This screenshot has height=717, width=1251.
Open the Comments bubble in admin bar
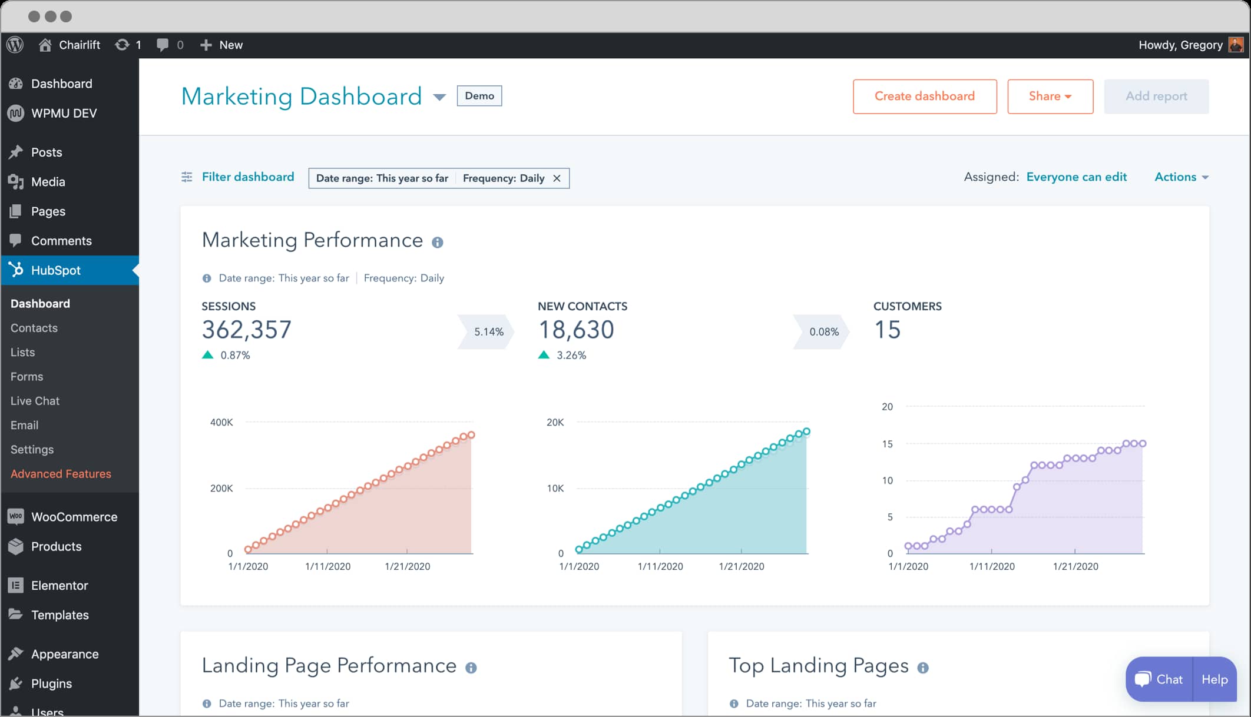(161, 44)
